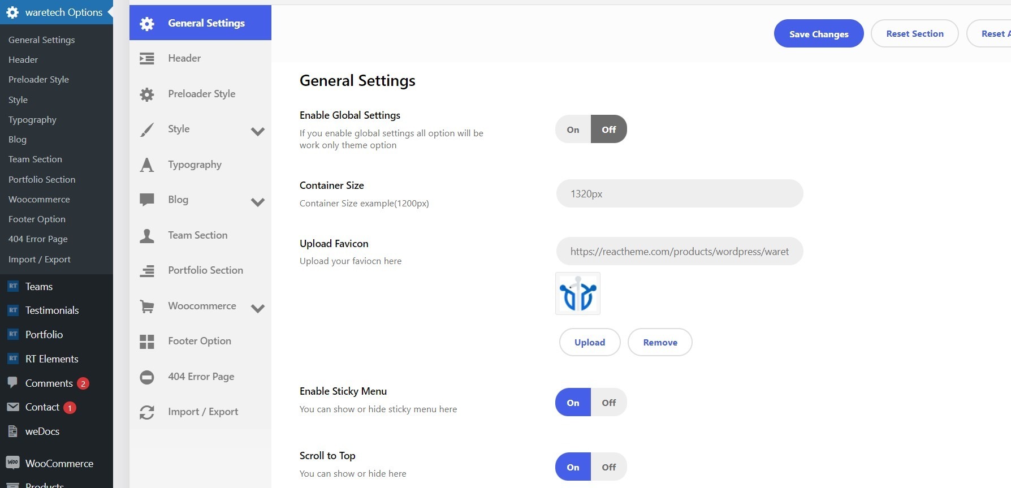Screen dimensions: 1011x488
Task: Select General Settings in the left panel
Action: (41, 40)
